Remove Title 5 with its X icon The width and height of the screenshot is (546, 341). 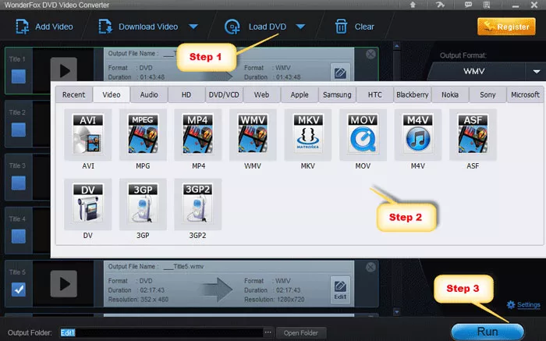(x=370, y=267)
